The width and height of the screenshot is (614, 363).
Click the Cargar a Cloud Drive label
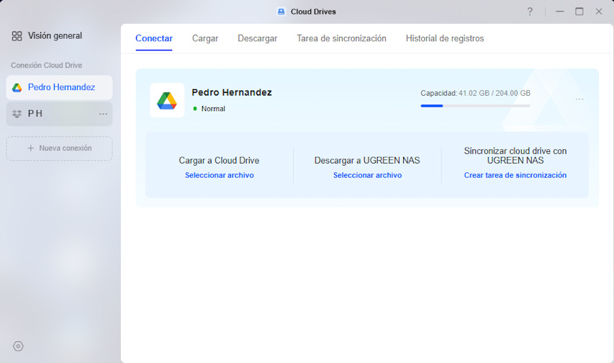point(219,161)
